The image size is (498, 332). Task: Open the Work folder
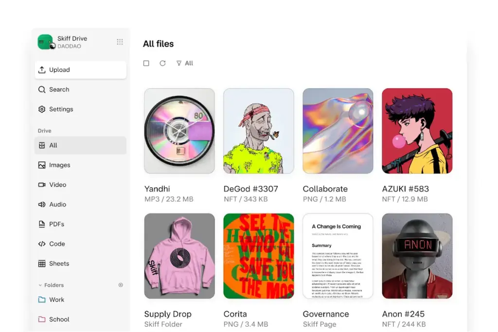click(56, 300)
